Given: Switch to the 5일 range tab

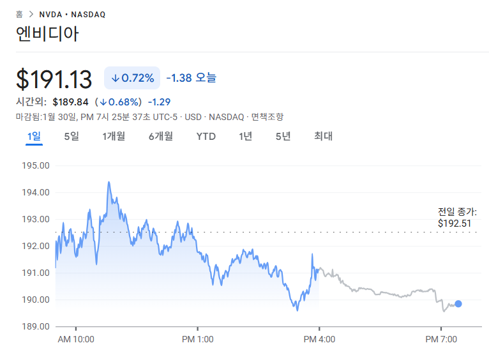Looking at the screenshot, I should pyautogui.click(x=71, y=136).
